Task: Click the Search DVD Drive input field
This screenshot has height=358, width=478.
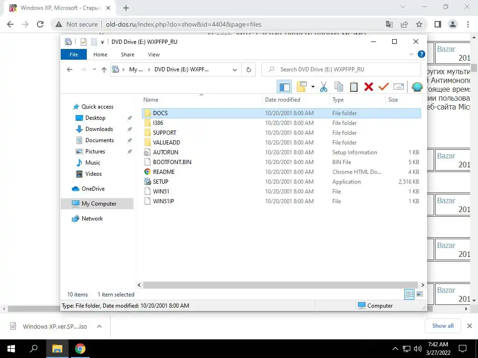Action: 341,69
